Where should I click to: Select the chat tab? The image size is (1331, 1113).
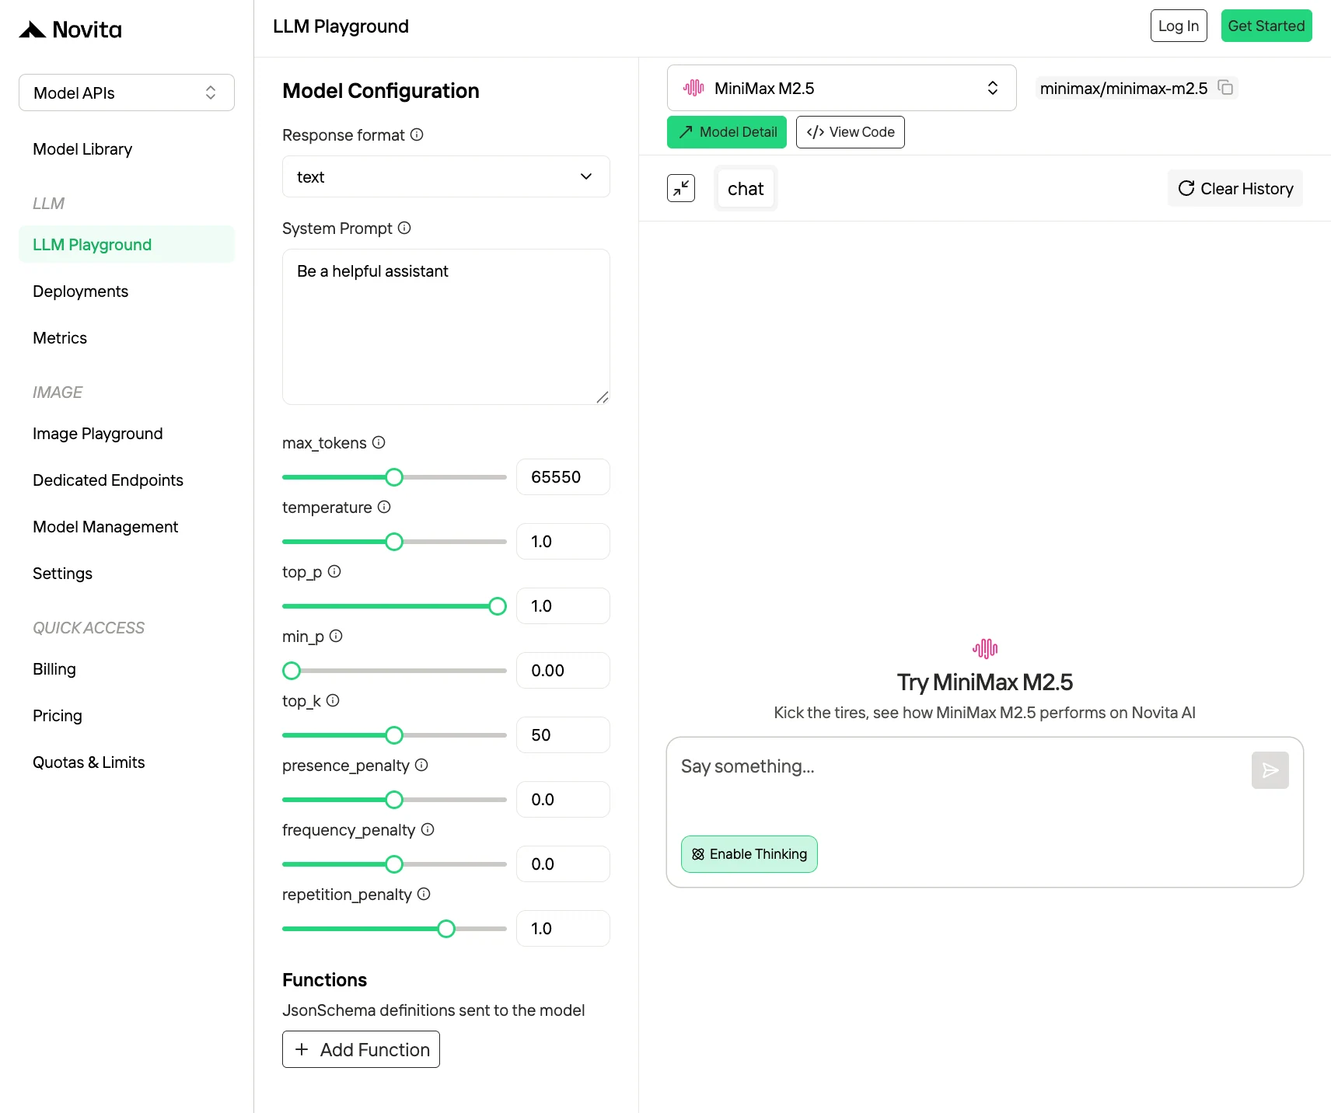tap(746, 189)
